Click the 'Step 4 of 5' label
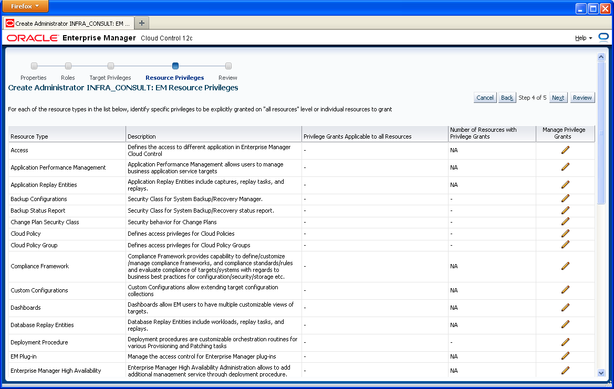Screen dimensions: 614x389 (x=532, y=98)
